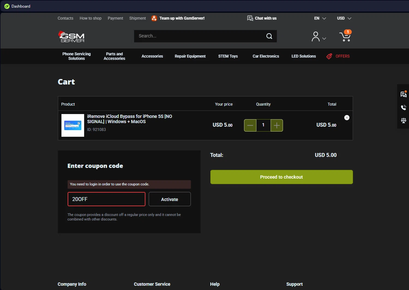
Task: Open the user account icon
Action: [x=315, y=37]
